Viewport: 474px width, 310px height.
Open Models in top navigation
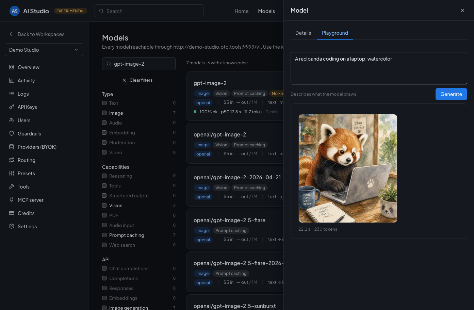point(266,11)
